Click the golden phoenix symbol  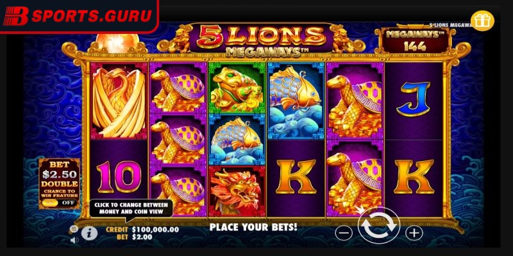tap(119, 100)
